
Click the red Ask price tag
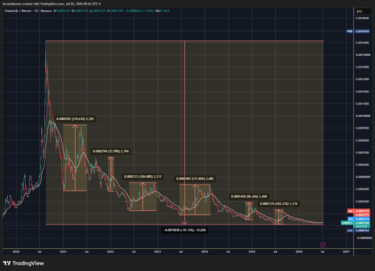(x=358, y=211)
